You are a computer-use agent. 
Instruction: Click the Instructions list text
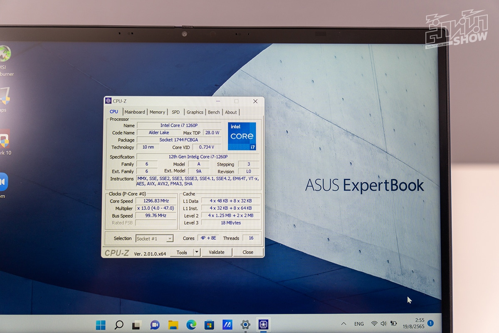198,181
